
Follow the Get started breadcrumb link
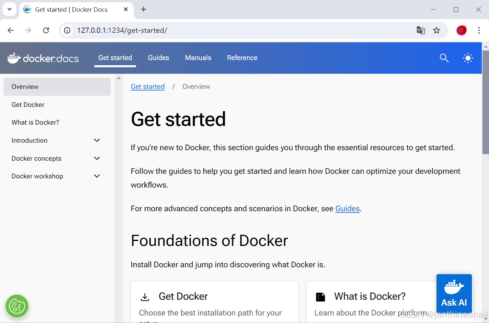pos(148,87)
